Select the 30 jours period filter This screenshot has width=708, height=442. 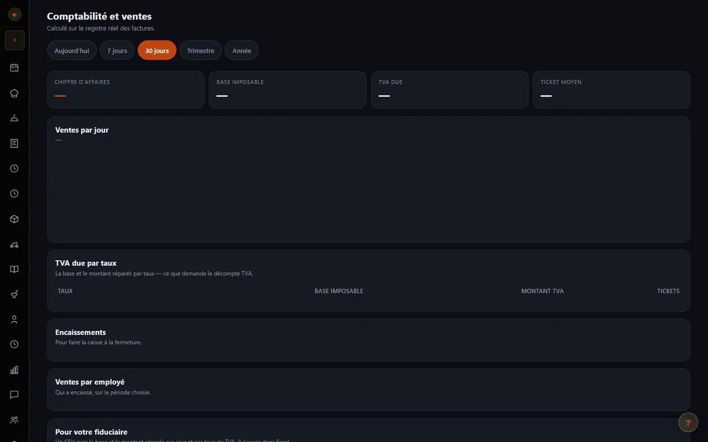pos(157,50)
